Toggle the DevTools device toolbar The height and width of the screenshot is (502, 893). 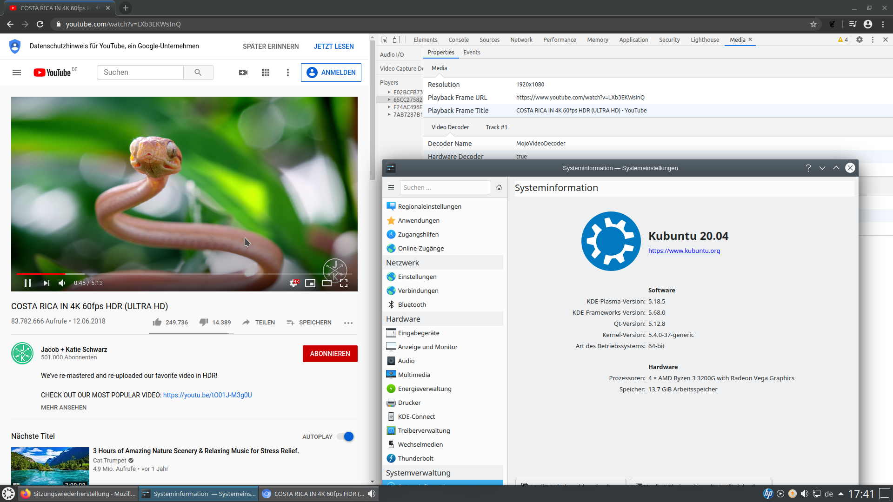pyautogui.click(x=396, y=40)
